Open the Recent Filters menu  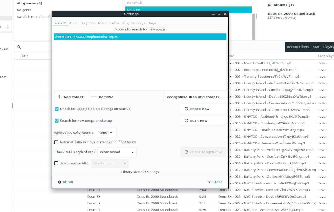(298, 47)
